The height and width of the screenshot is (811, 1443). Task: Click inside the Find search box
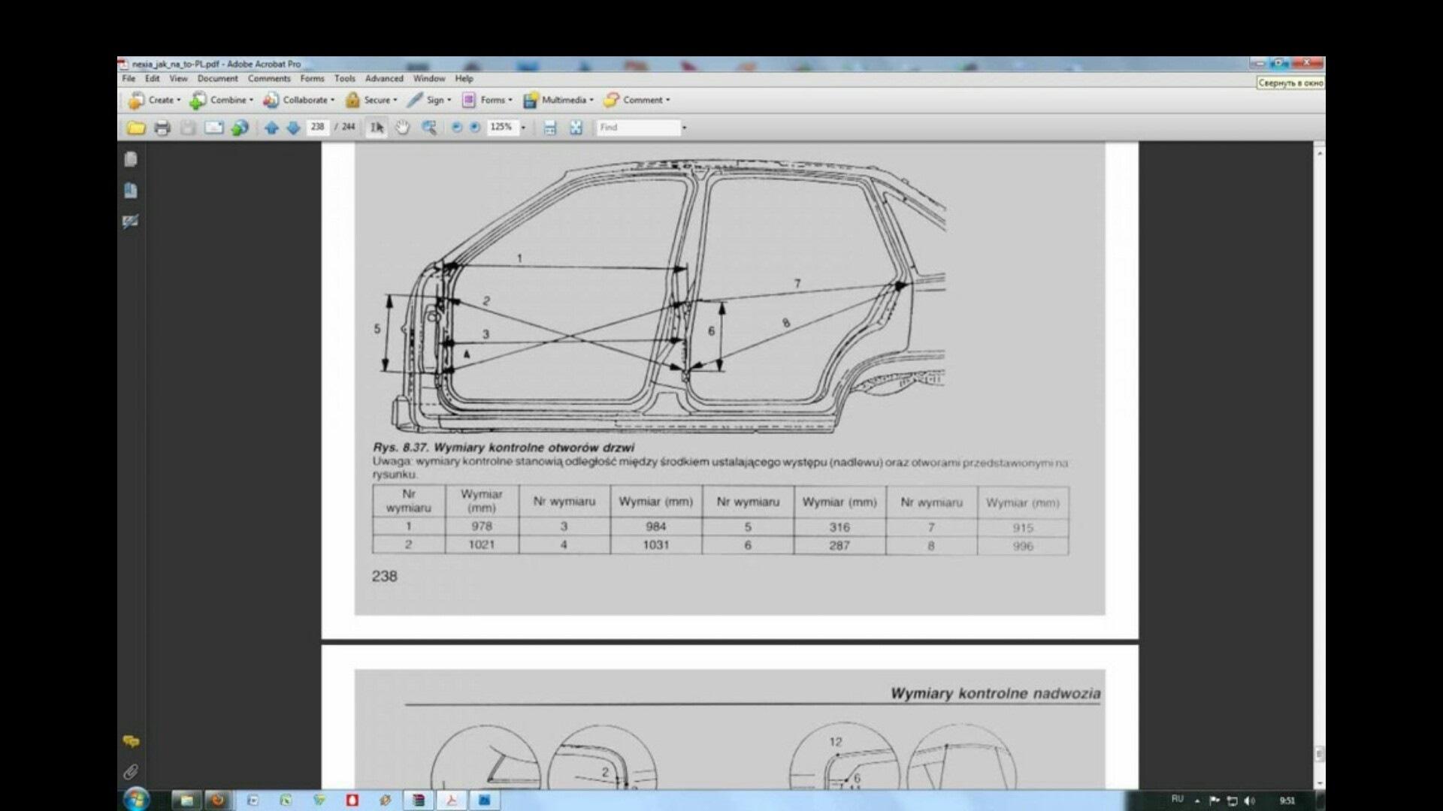[639, 128]
